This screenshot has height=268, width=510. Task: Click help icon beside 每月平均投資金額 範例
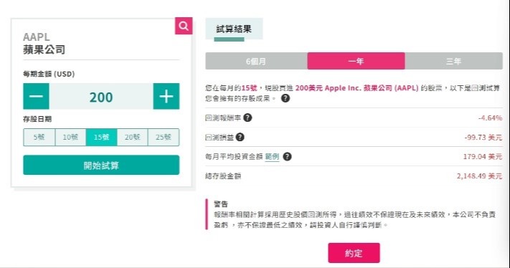287,157
